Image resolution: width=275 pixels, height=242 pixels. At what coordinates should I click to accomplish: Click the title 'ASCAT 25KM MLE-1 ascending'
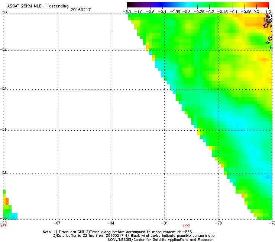click(x=38, y=6)
